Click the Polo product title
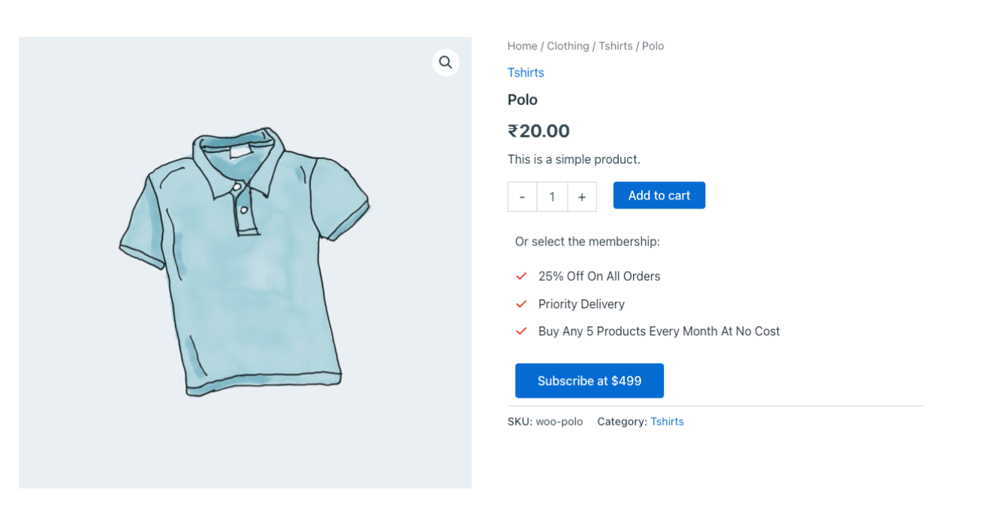 point(523,100)
